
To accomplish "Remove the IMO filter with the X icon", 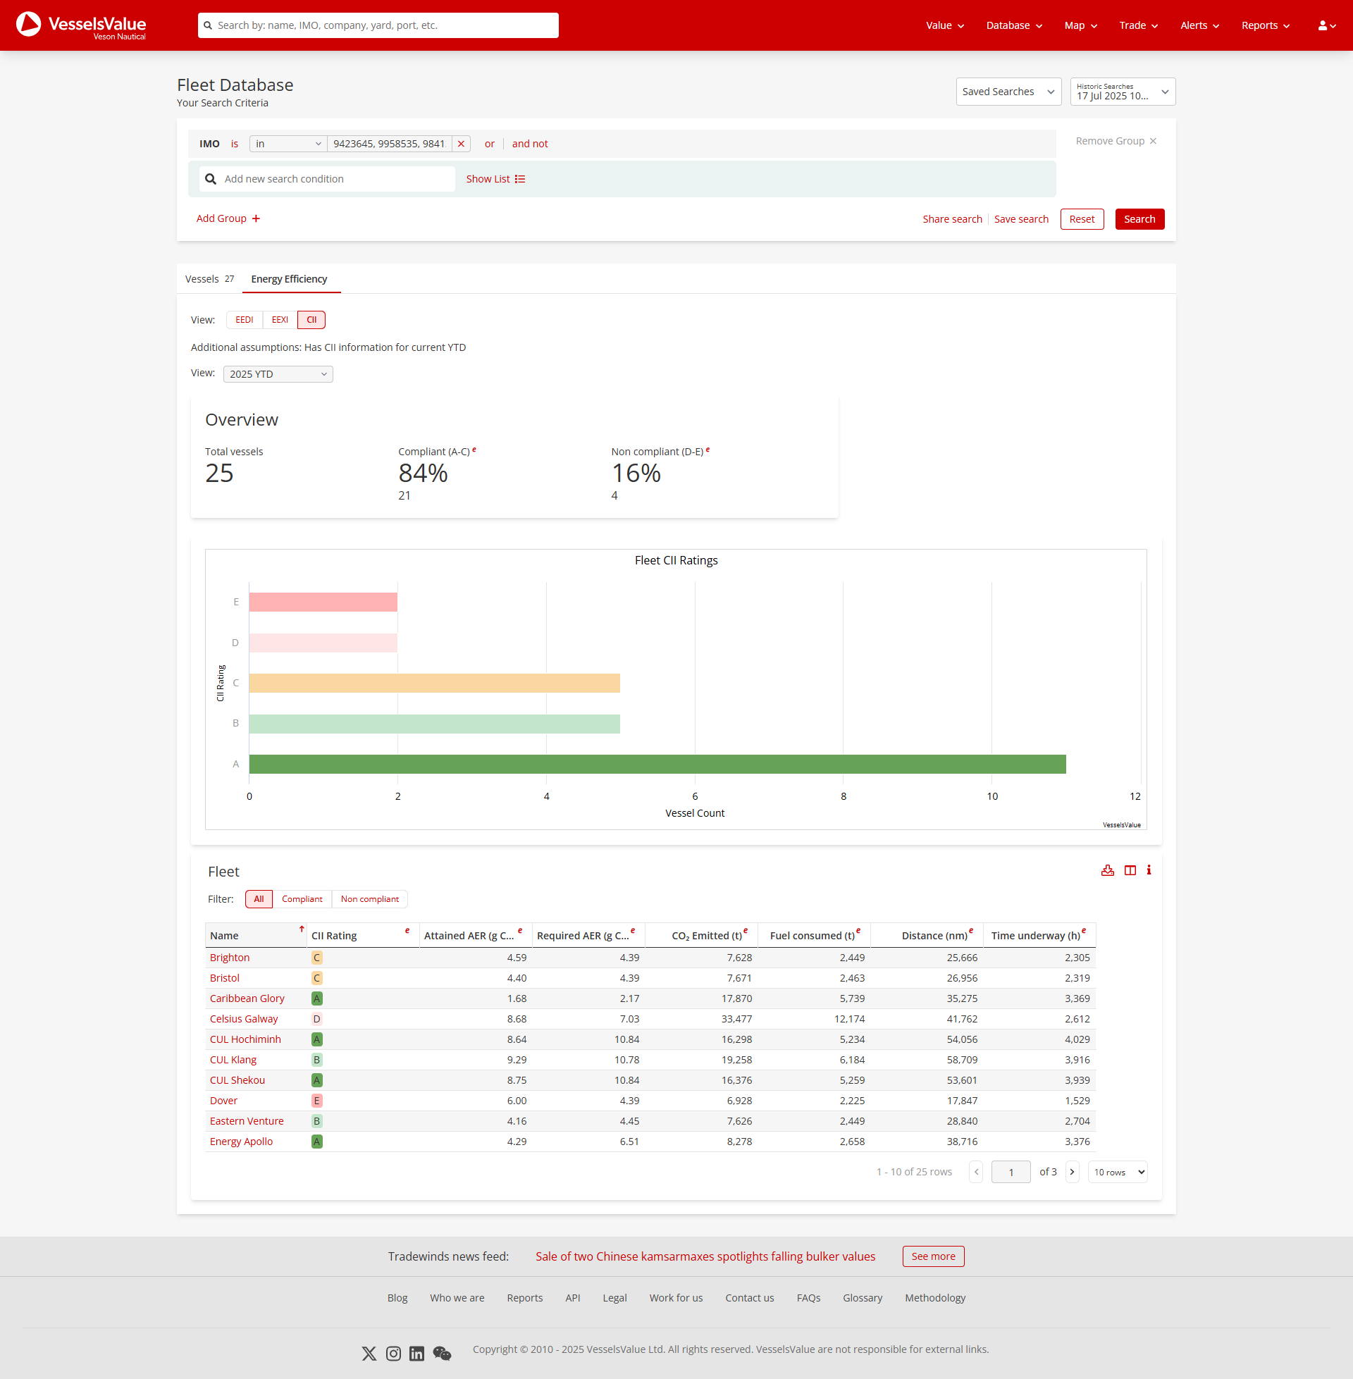I will tap(461, 144).
